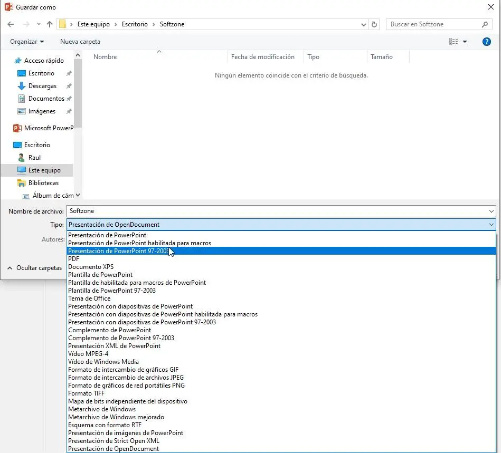The image size is (501, 453).
Task: Select PowerPoint habilitada para macros format
Action: (281, 243)
